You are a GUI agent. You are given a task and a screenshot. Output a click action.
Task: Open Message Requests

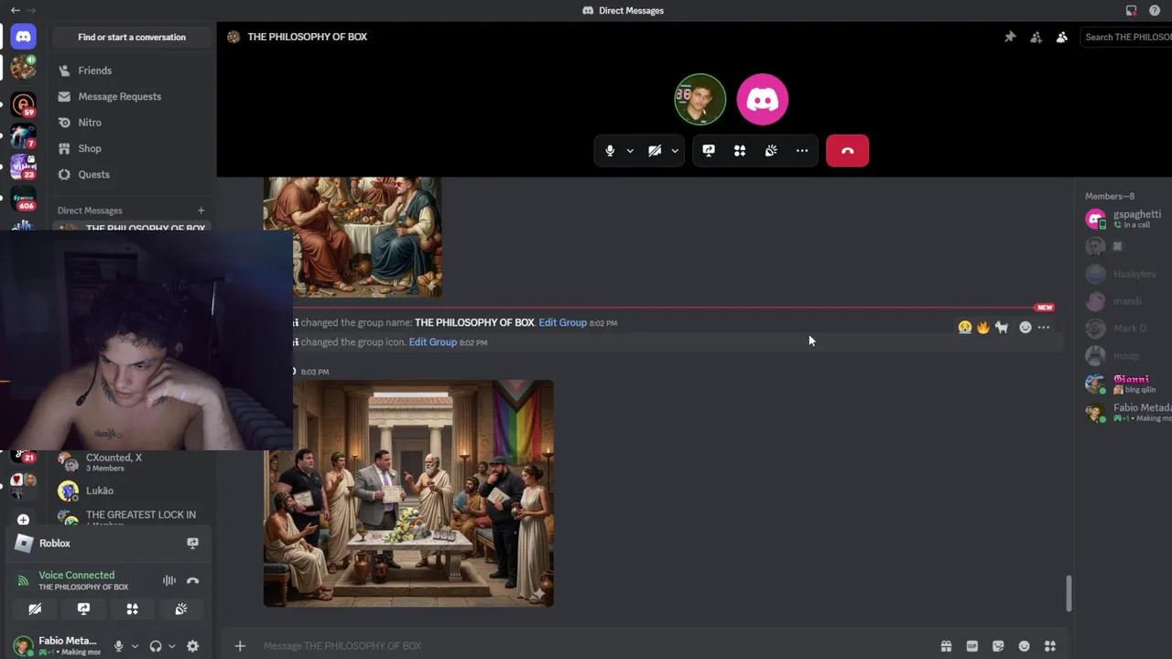pyautogui.click(x=134, y=96)
